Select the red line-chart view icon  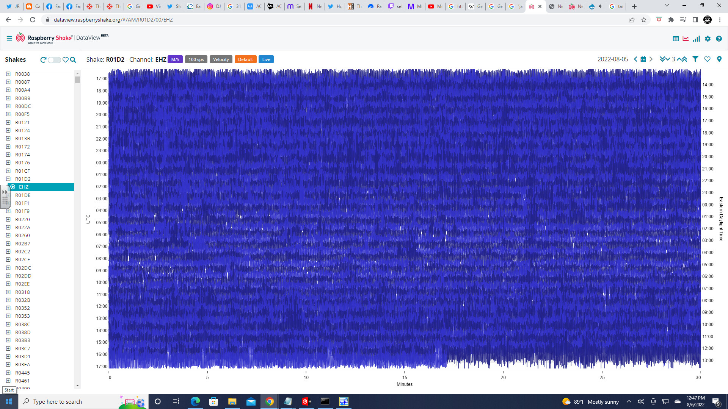(686, 39)
